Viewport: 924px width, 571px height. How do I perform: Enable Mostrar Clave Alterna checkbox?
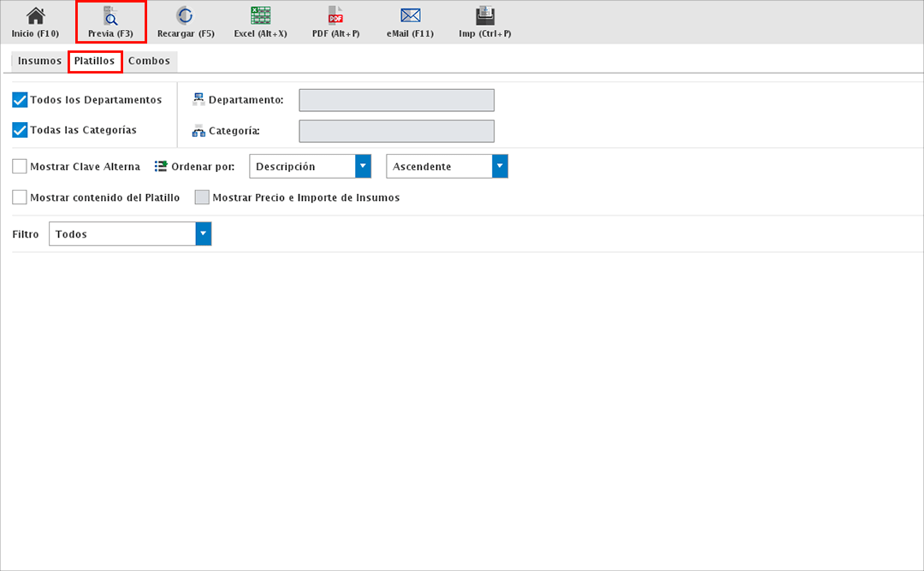pyautogui.click(x=21, y=167)
